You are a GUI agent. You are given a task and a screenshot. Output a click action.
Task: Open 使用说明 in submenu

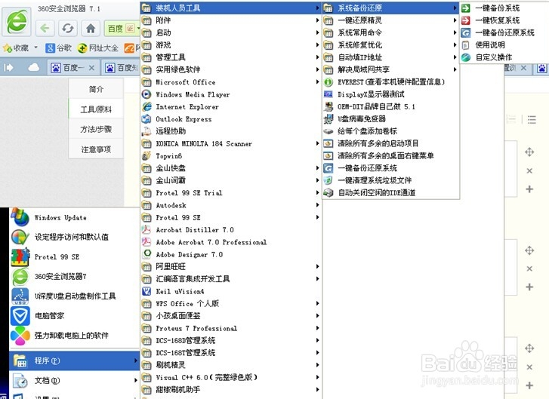pyautogui.click(x=504, y=45)
